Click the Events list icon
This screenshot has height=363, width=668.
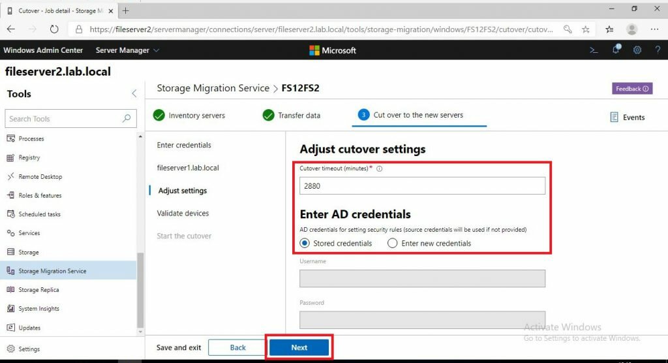pos(614,118)
